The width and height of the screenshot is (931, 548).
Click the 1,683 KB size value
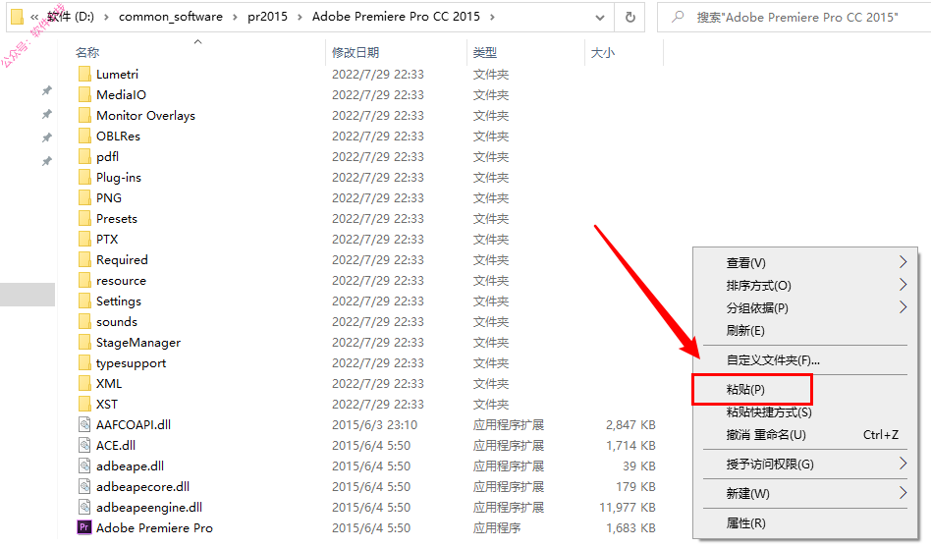coord(630,527)
